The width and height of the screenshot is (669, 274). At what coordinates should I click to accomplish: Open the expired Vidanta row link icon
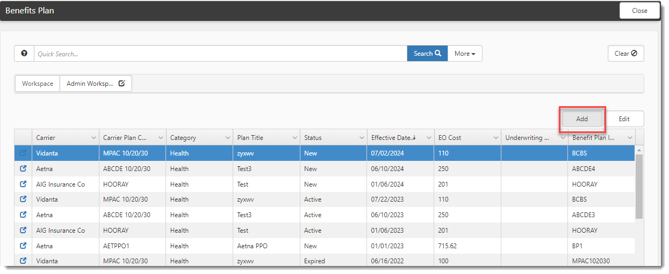23,261
